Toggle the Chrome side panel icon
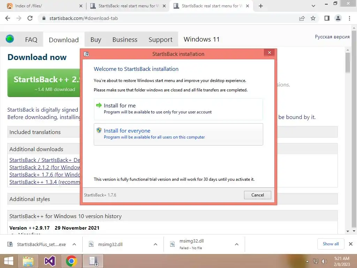The width and height of the screenshot is (357, 268). (x=327, y=18)
